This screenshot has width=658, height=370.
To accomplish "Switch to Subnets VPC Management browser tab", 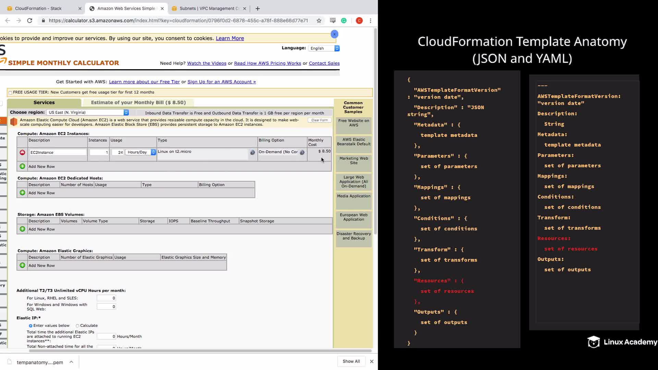I will pos(209,9).
